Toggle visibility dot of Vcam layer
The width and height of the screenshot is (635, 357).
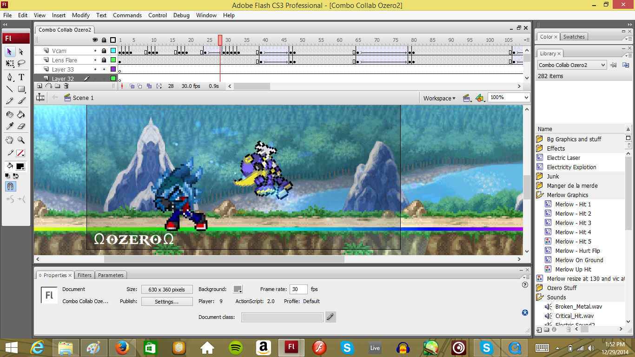coord(95,51)
